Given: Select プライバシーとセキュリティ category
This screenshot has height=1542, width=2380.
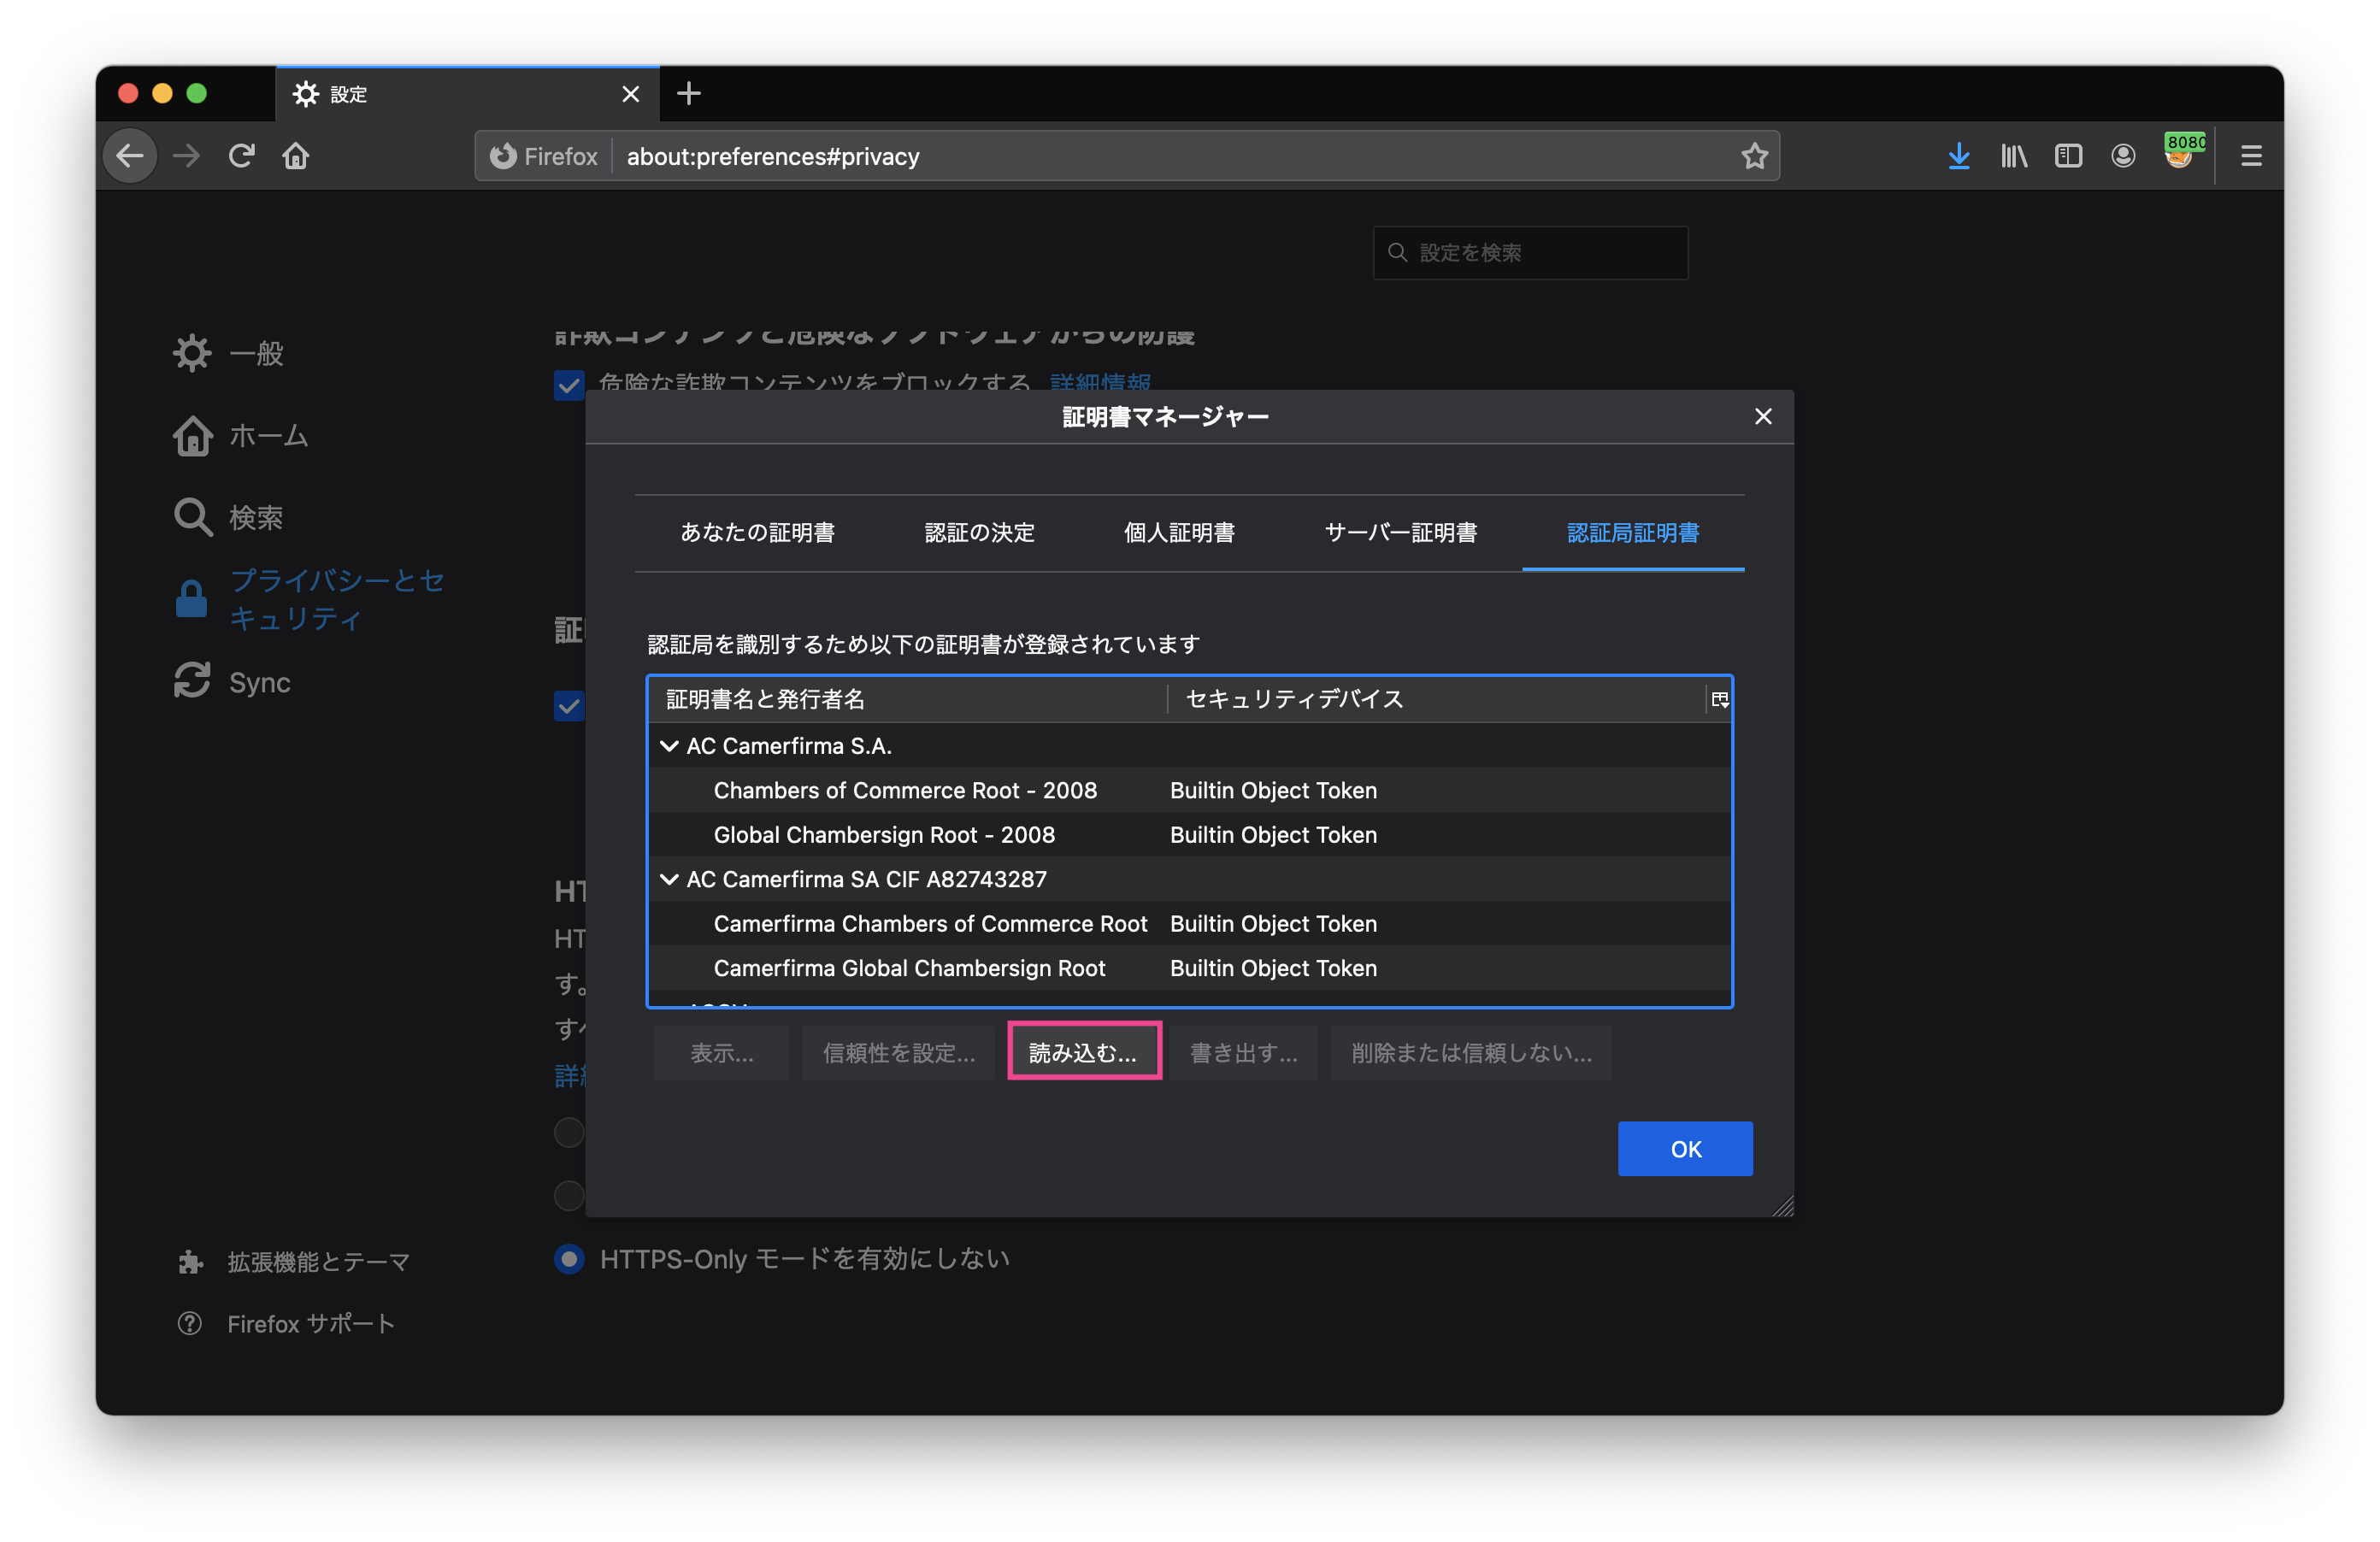Looking at the screenshot, I should (310, 599).
